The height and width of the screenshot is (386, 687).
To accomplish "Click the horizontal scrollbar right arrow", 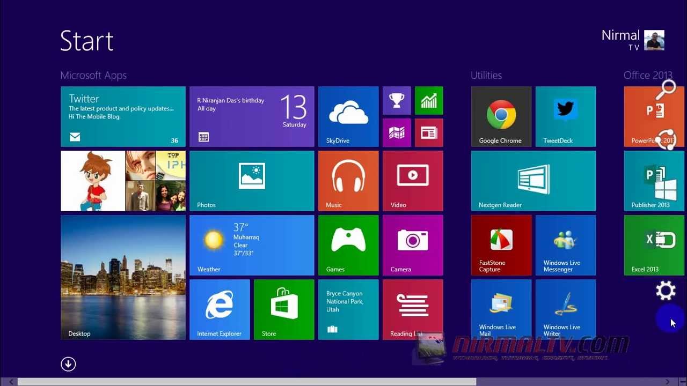I will 668,382.
